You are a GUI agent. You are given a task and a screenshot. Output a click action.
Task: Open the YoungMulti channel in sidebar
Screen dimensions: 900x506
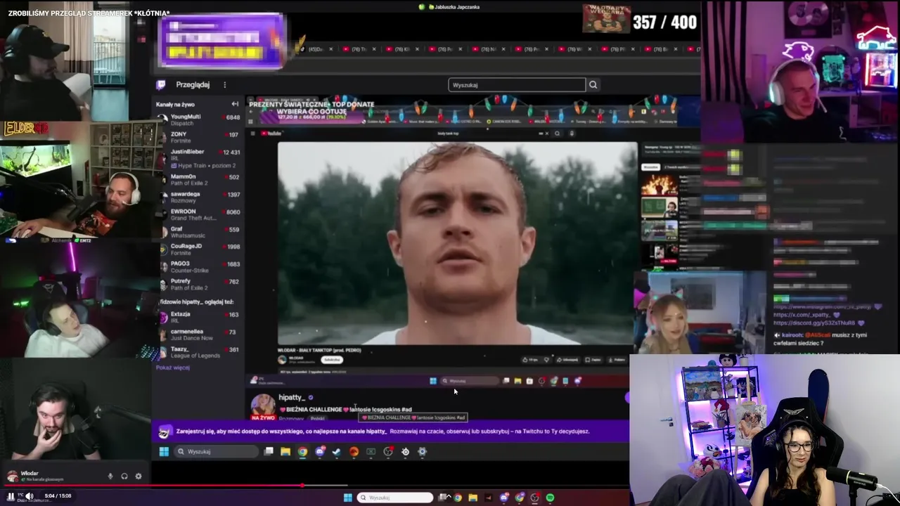pyautogui.click(x=200, y=119)
